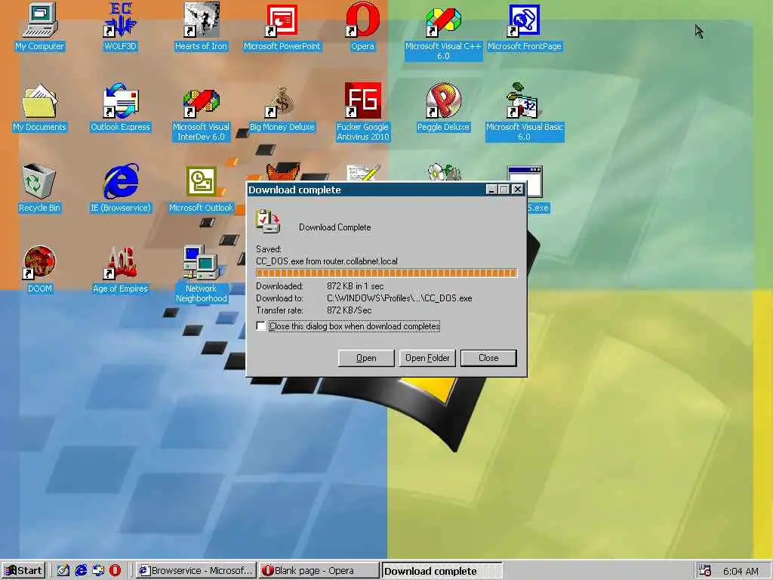Click the Open button in download dialog
773x580 pixels.
(x=366, y=358)
